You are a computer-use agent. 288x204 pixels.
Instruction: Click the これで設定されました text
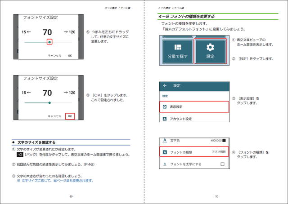click(108, 100)
